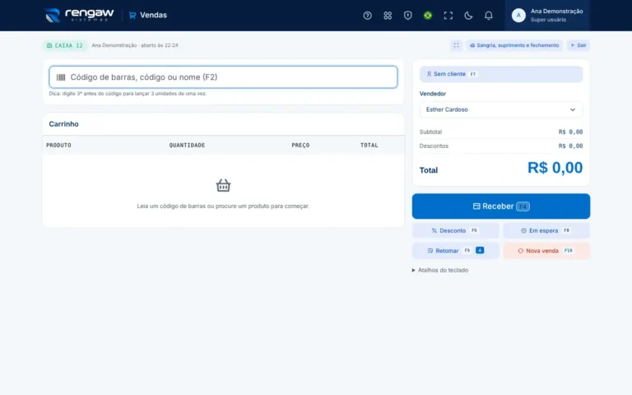Screen dimensions: 632x395
Task: Focus the barcode or product search field
Action: (223, 77)
